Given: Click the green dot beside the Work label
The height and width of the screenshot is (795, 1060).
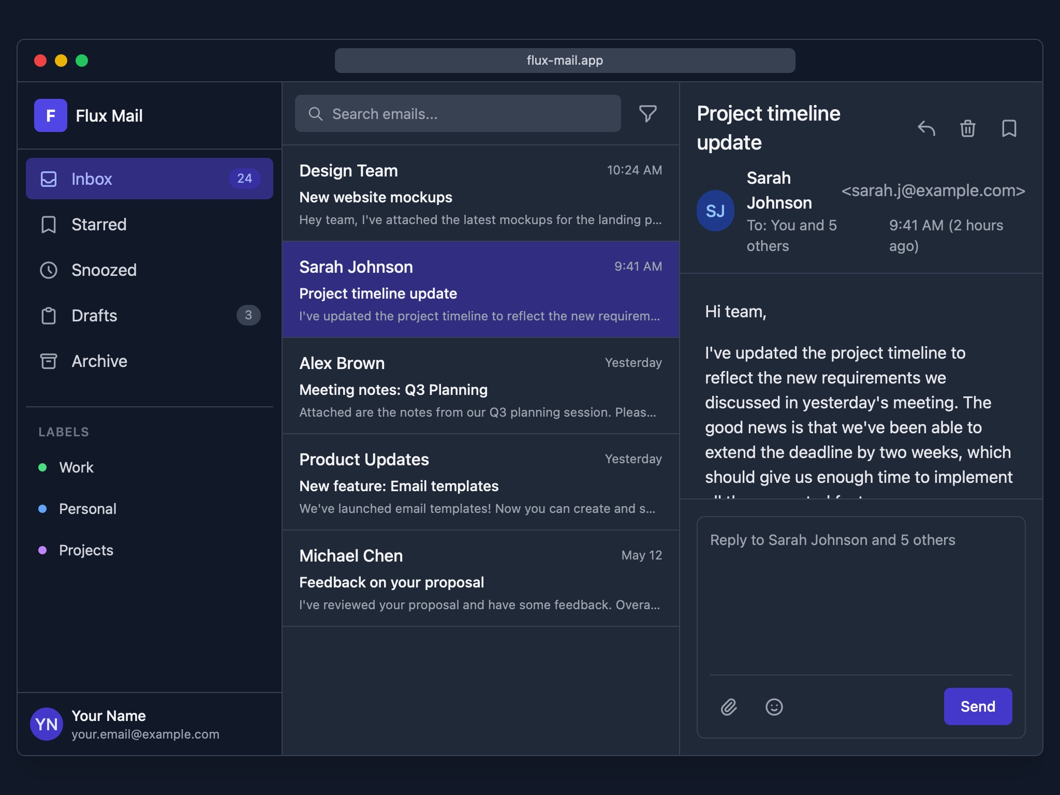Looking at the screenshot, I should 43,467.
